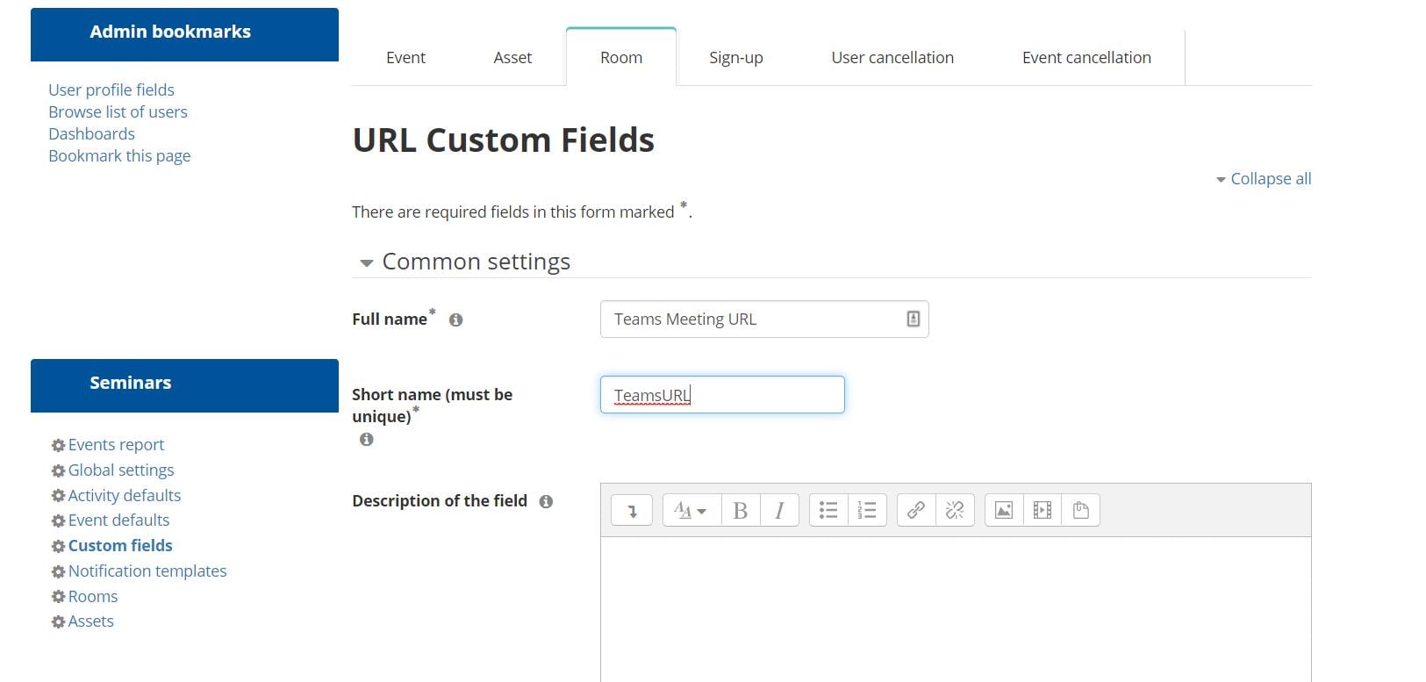
Task: Switch to the Event cancellation tab
Action: (1086, 58)
